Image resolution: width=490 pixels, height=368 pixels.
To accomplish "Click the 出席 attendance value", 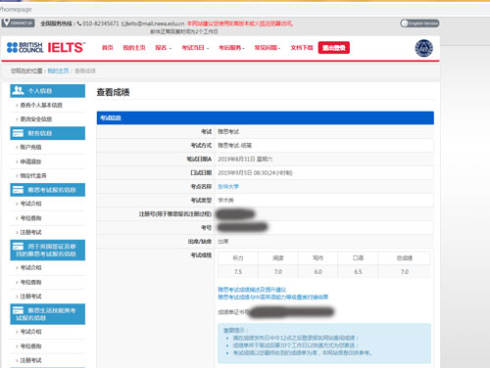I will pos(223,242).
